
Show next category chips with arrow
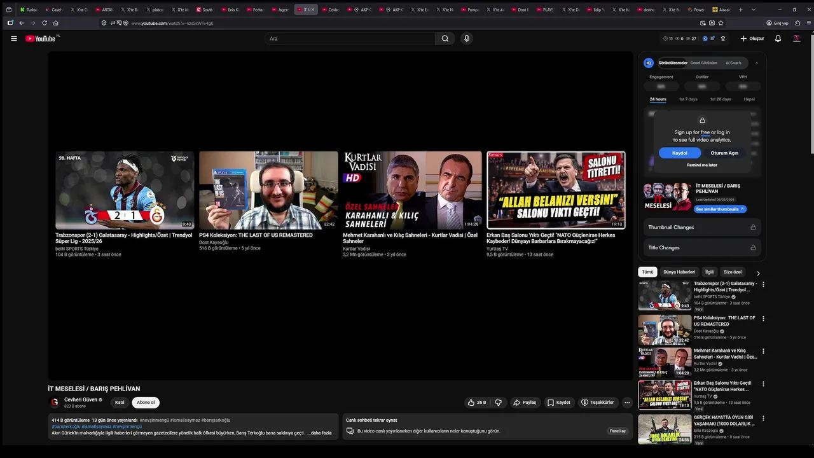pos(758,273)
